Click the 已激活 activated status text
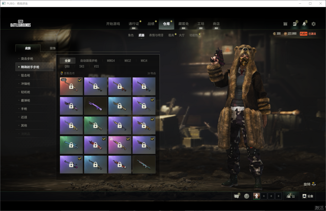 point(312,34)
